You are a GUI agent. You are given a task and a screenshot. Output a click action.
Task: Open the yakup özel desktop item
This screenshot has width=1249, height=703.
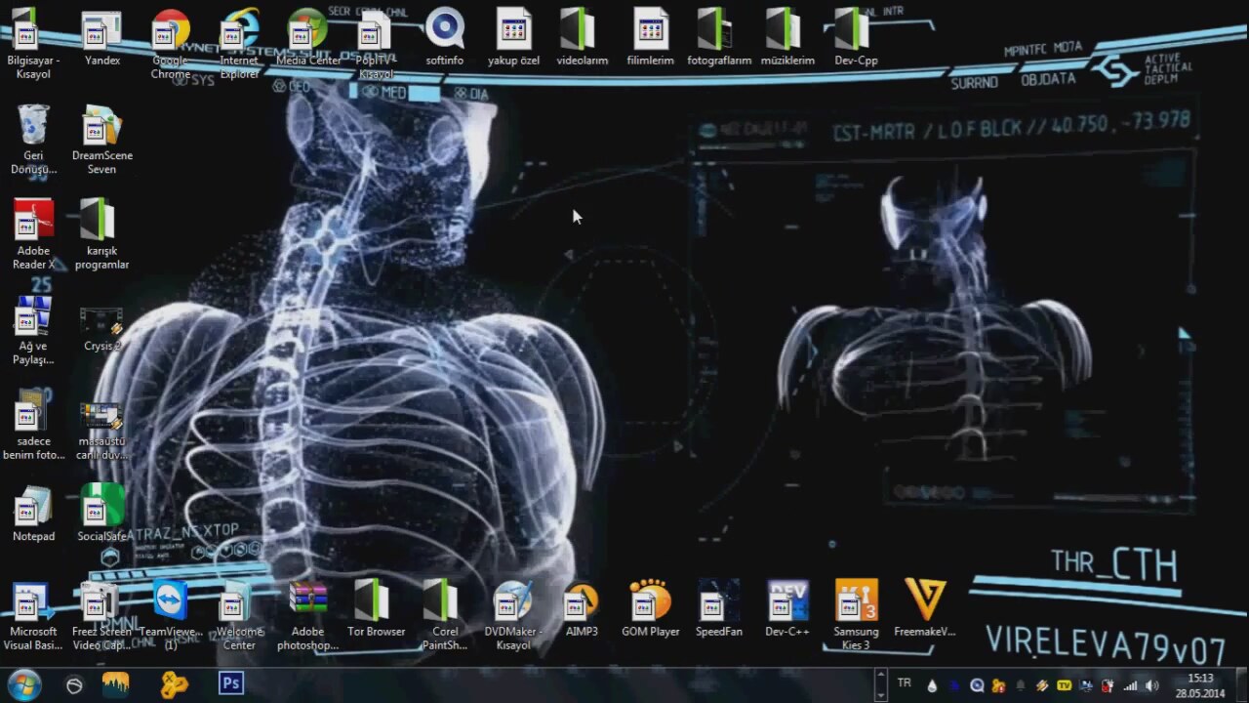(513, 39)
